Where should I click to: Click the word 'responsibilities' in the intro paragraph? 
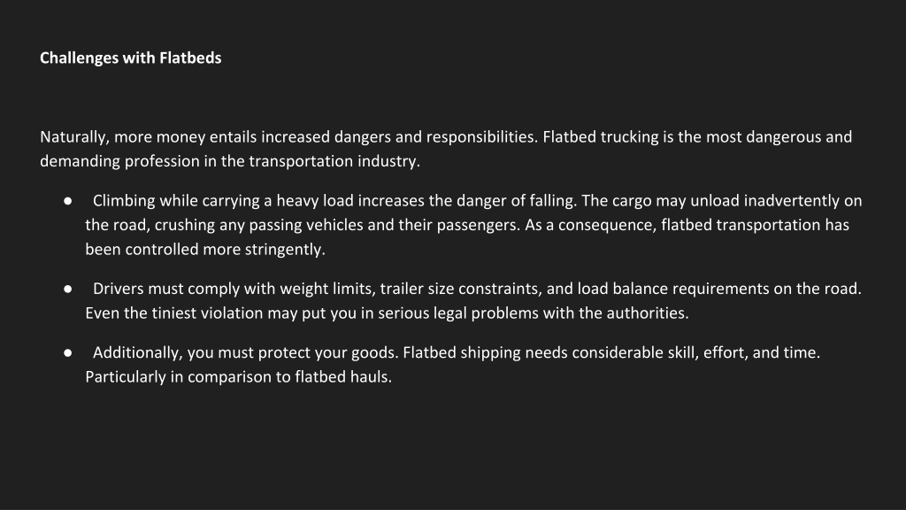pos(482,137)
